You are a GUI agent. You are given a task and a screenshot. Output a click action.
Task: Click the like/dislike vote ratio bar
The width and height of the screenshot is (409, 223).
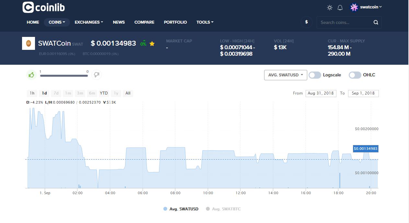64,76
